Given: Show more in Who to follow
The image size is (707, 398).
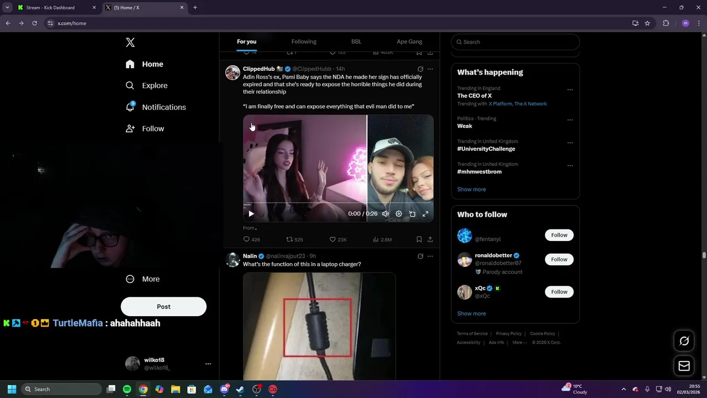Looking at the screenshot, I should [471, 313].
